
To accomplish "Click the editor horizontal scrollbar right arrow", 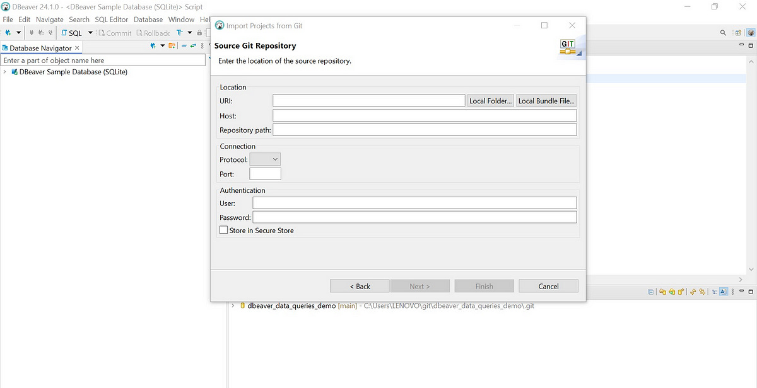I will pyautogui.click(x=740, y=279).
